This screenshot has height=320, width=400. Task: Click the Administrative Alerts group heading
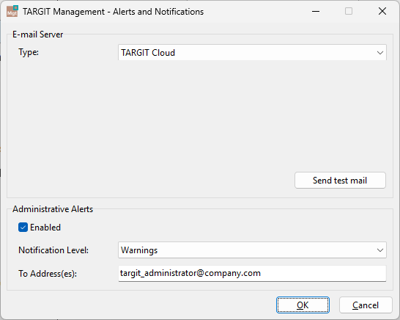click(x=53, y=209)
